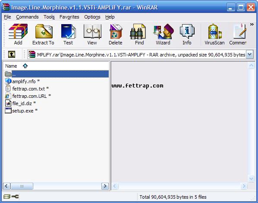Click the password key icon in status bar
This screenshot has width=258, height=203.
(x=15, y=197)
